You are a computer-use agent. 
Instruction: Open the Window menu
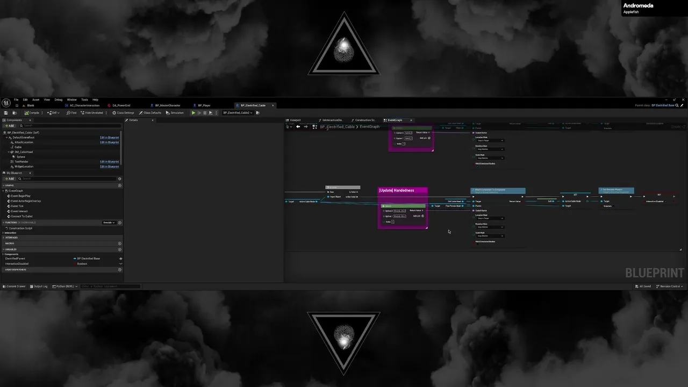coord(71,99)
